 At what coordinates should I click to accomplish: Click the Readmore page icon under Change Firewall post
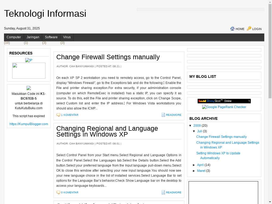(x=163, y=115)
